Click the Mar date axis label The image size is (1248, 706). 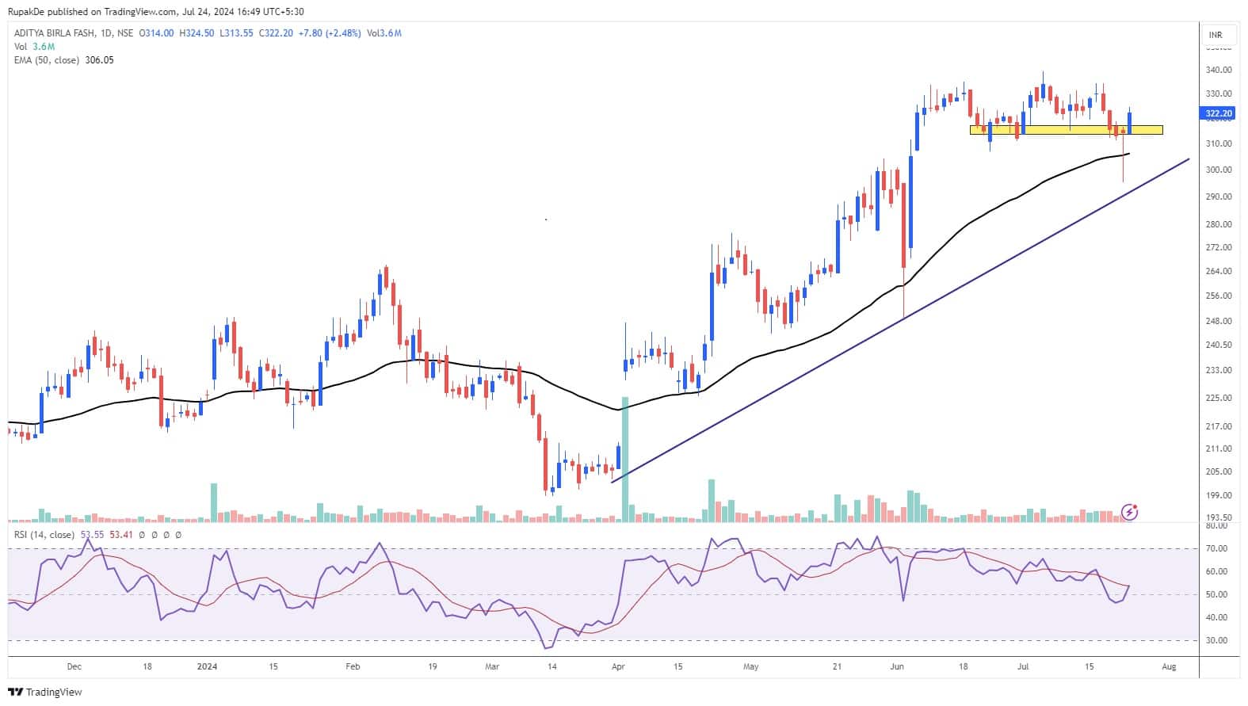[x=492, y=666]
